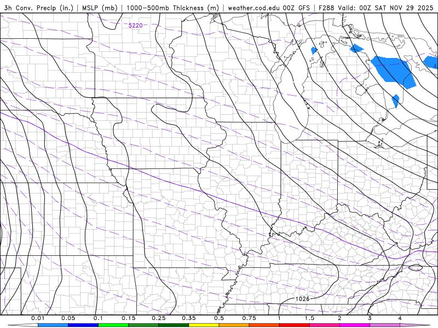The height and width of the screenshot is (328, 438).
Task: Click the purple 5220 thickness contour label
Action: coord(135,26)
